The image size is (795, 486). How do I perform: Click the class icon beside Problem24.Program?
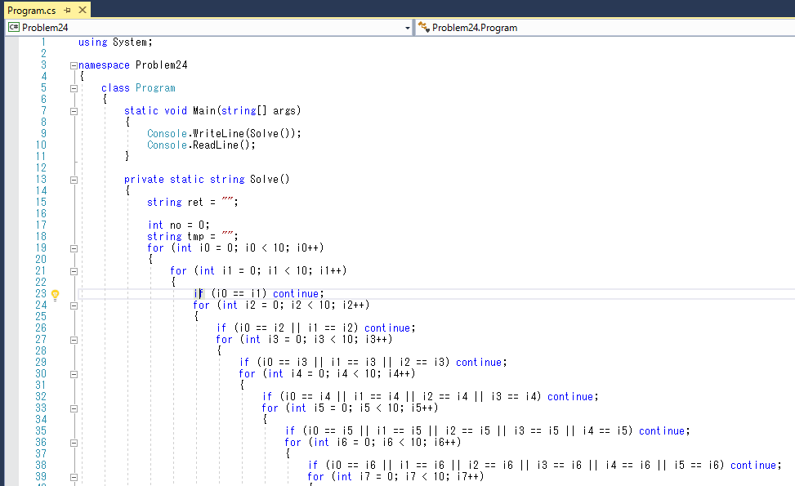424,28
